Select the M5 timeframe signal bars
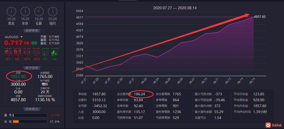 (x=17, y=53)
